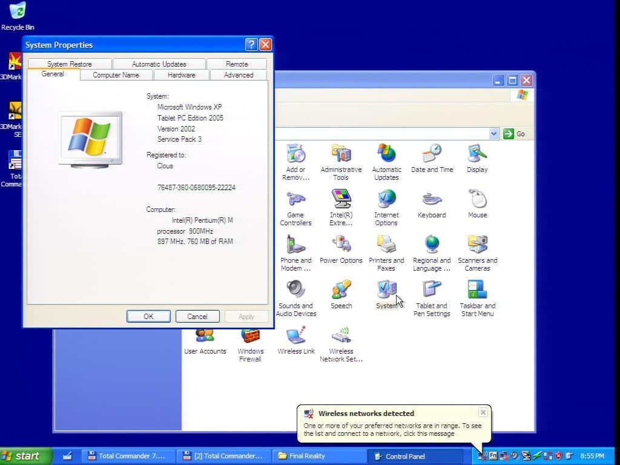The height and width of the screenshot is (465, 620).
Task: Open User Accounts applet
Action: 205,343
